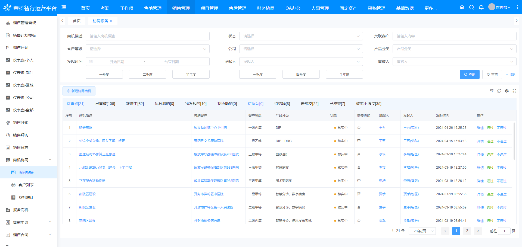
Task: Toggle the sidebar collapse hamburger icon
Action: tap(64, 7)
